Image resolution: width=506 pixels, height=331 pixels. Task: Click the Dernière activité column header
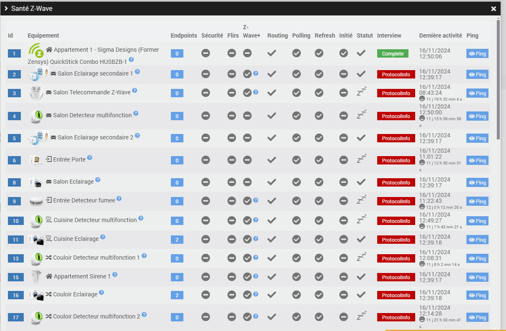(x=441, y=35)
